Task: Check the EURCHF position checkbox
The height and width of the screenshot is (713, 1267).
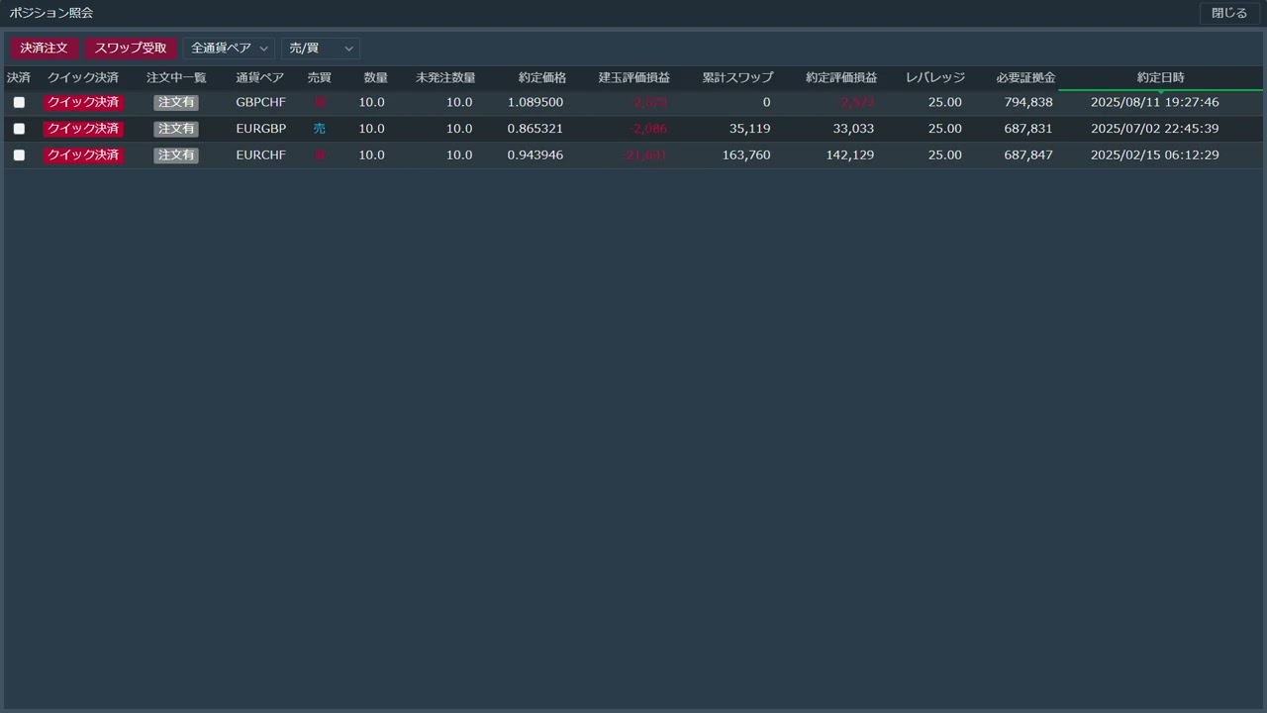Action: point(19,155)
